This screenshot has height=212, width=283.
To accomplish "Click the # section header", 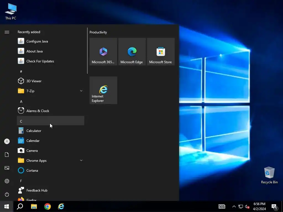I will point(51,71).
